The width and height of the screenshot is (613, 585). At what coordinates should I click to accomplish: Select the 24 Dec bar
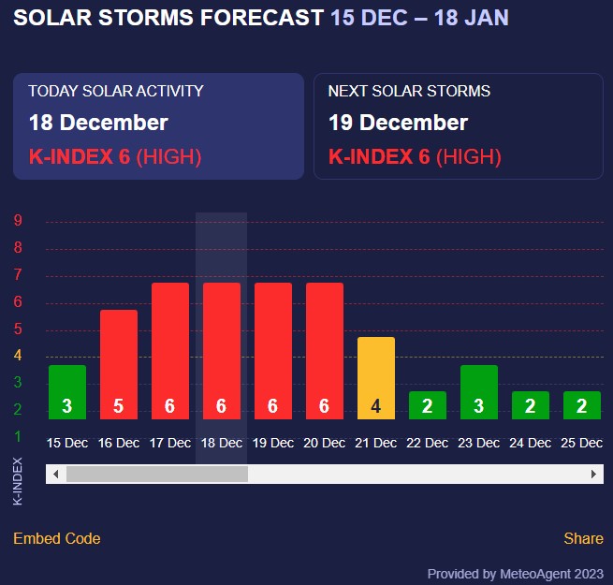531,405
